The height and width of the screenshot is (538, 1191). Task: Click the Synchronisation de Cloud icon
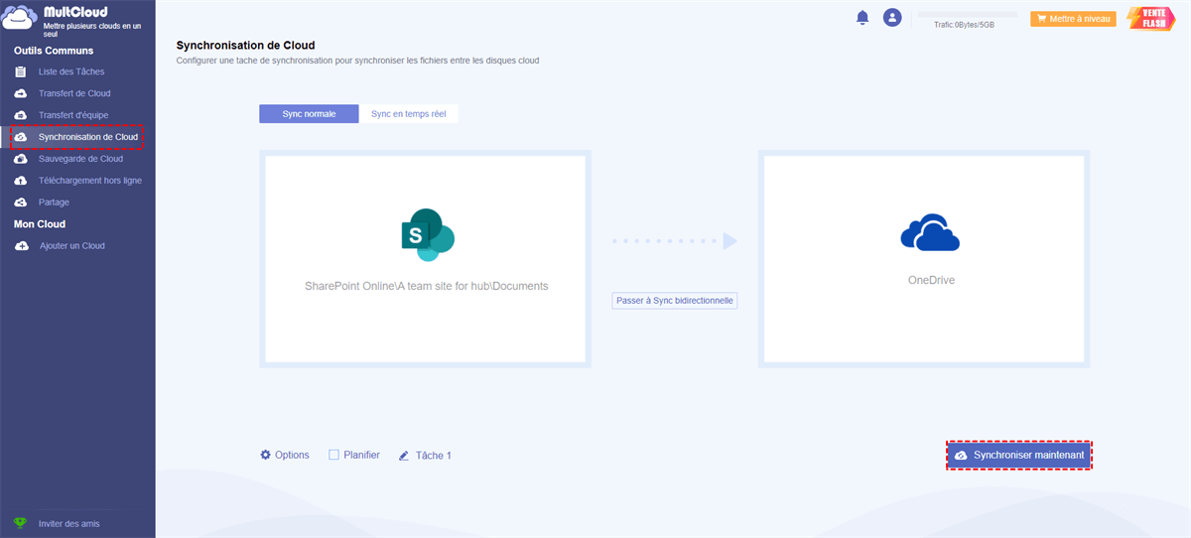click(21, 137)
